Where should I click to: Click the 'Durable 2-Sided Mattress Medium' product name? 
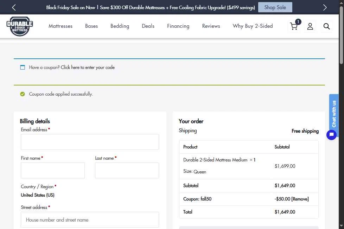click(215, 160)
